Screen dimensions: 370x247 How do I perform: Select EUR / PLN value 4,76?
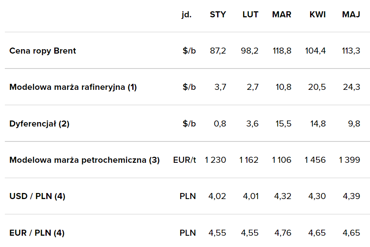click(283, 232)
